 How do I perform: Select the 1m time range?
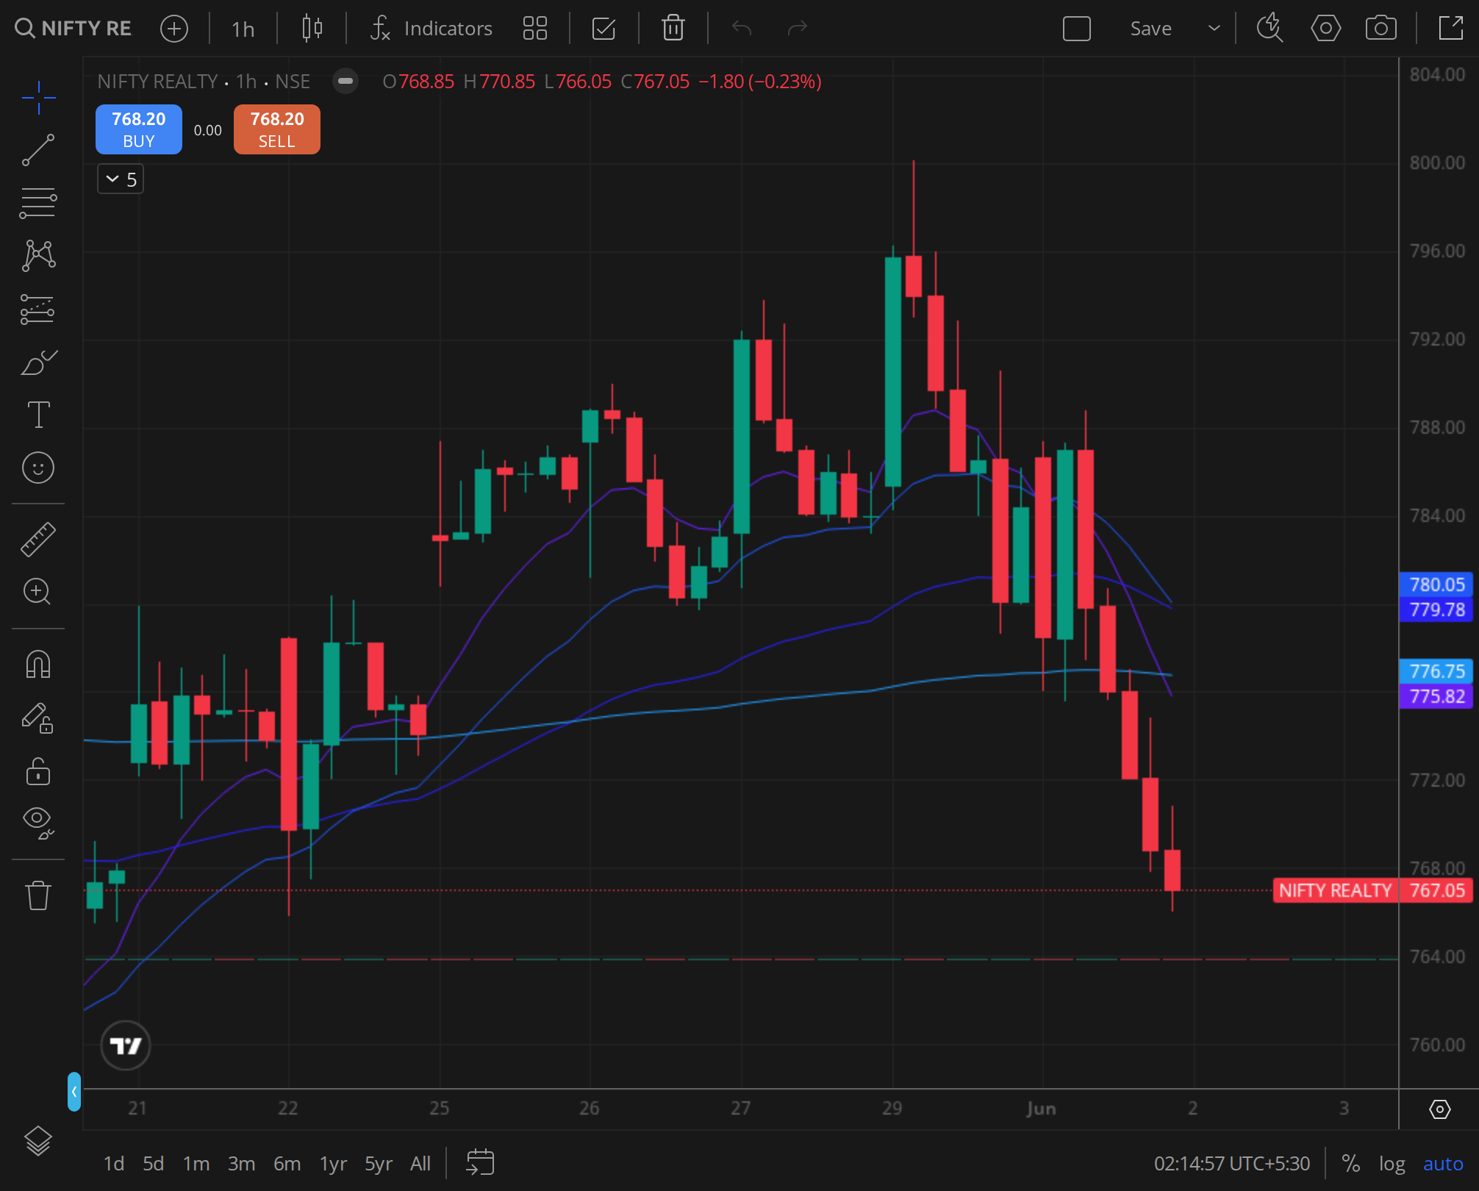coord(196,1164)
